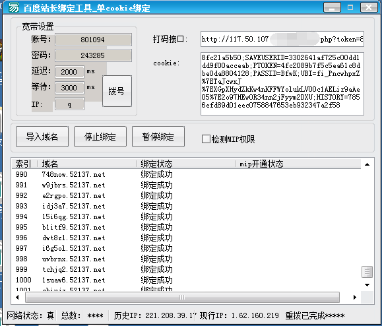This screenshot has height=326, width=382.
Task: Click 停止绑定 stop binding button
Action: pos(100,137)
